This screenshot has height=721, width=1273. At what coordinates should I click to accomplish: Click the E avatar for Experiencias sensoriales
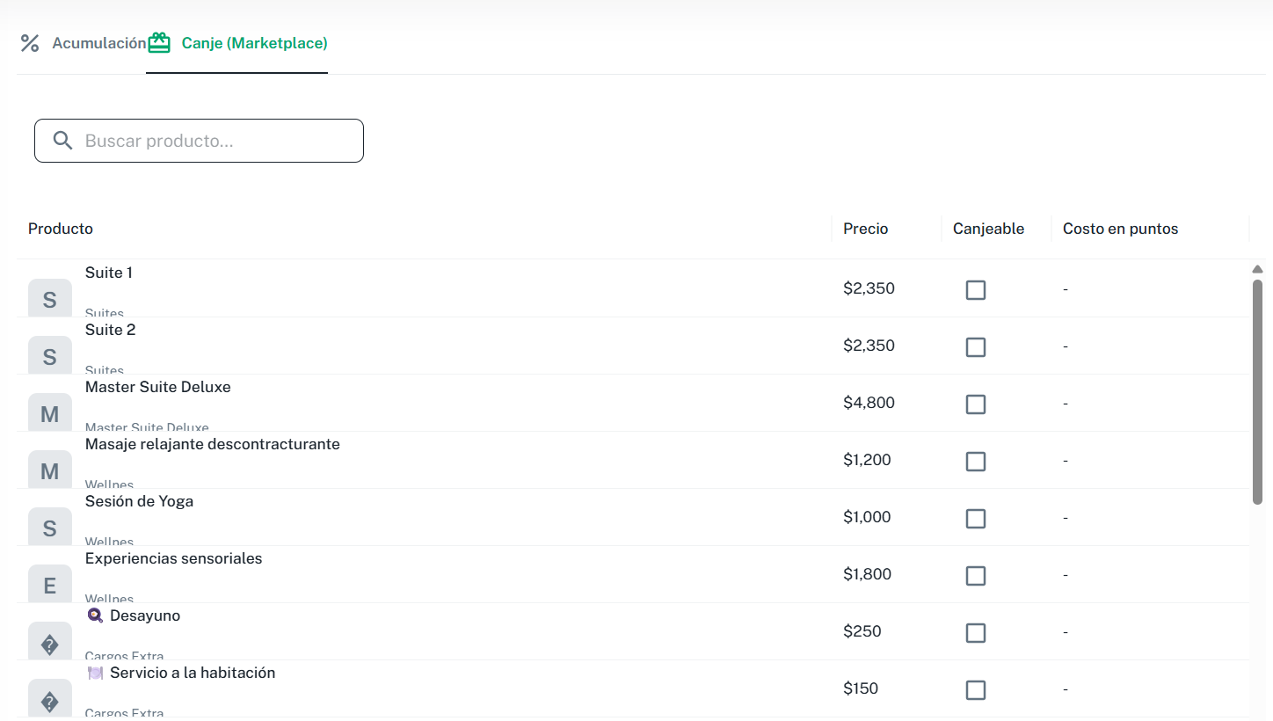50,584
